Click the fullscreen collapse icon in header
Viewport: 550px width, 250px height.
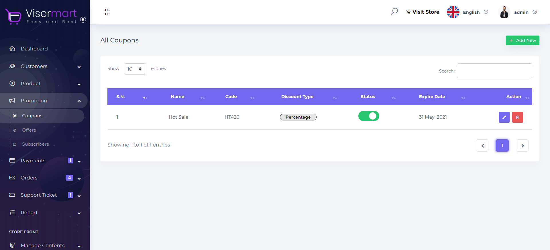pyautogui.click(x=107, y=12)
